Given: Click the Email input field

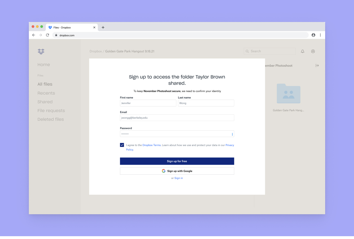Looking at the screenshot, I should click(177, 118).
